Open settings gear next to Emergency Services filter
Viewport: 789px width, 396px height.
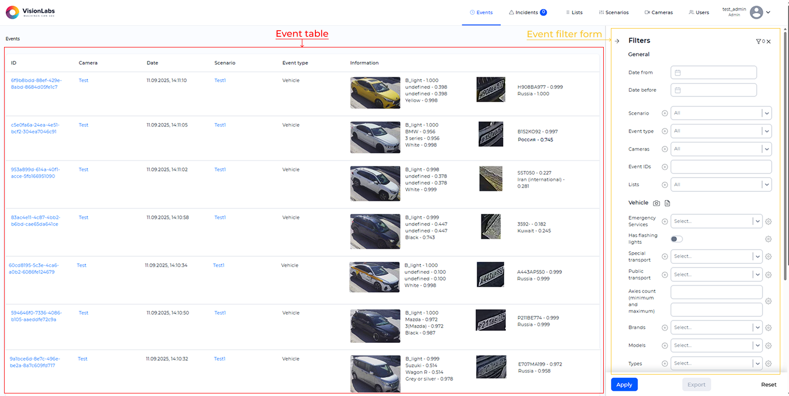769,221
